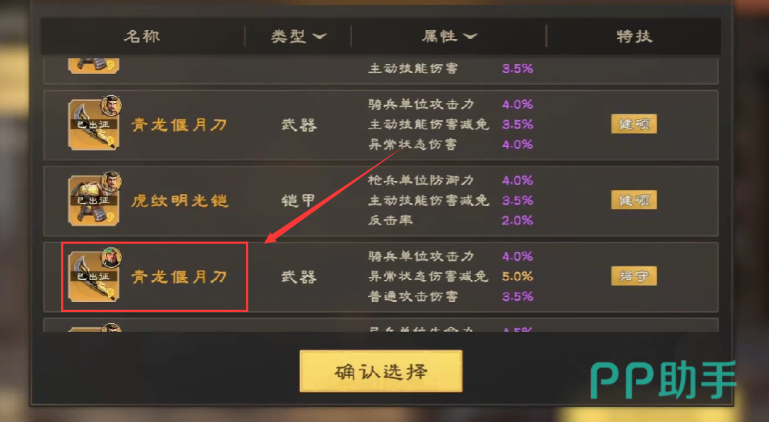
Task: Click the 据守 skill tag
Action: [x=634, y=276]
